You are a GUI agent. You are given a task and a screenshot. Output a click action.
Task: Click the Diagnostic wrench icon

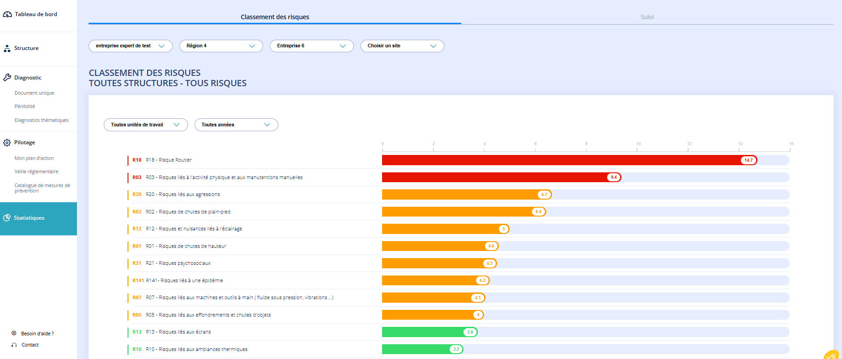[x=7, y=78]
